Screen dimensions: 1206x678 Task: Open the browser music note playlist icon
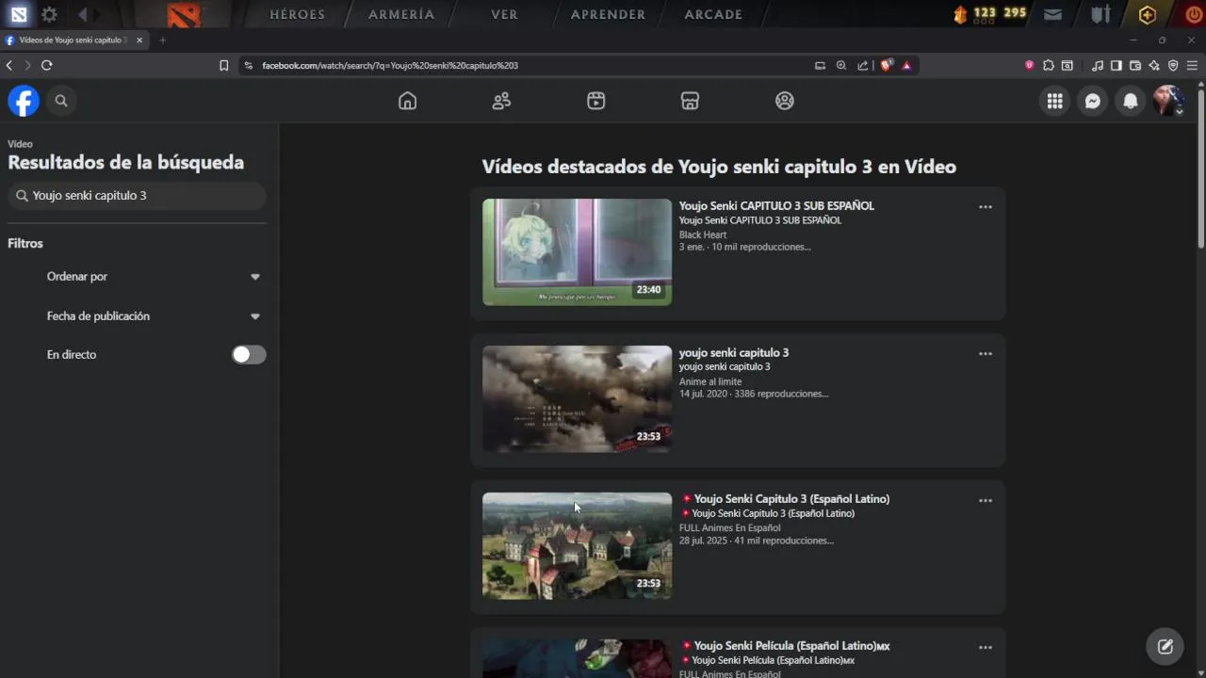(1097, 65)
